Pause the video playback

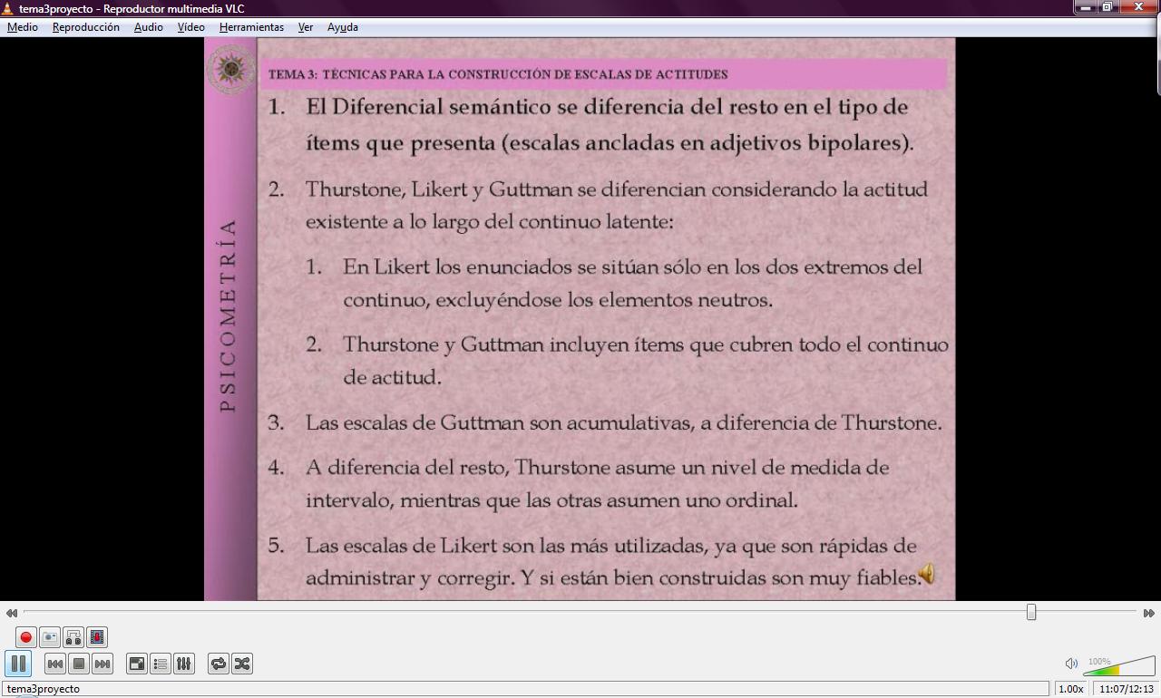coord(18,664)
